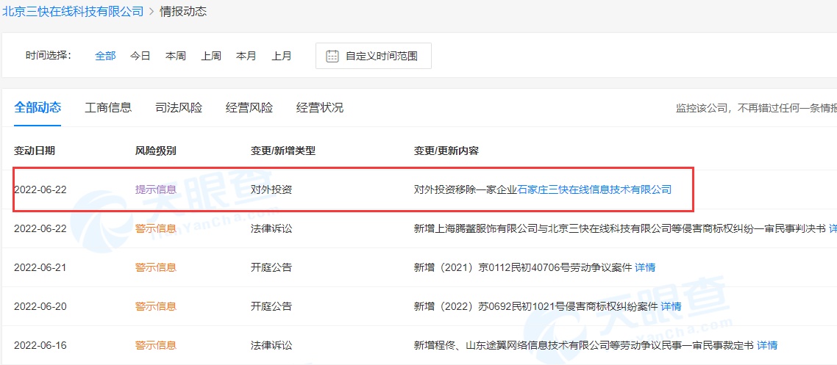This screenshot has width=837, height=365.
Task: Open the 司法风险 tab
Action: 179,108
